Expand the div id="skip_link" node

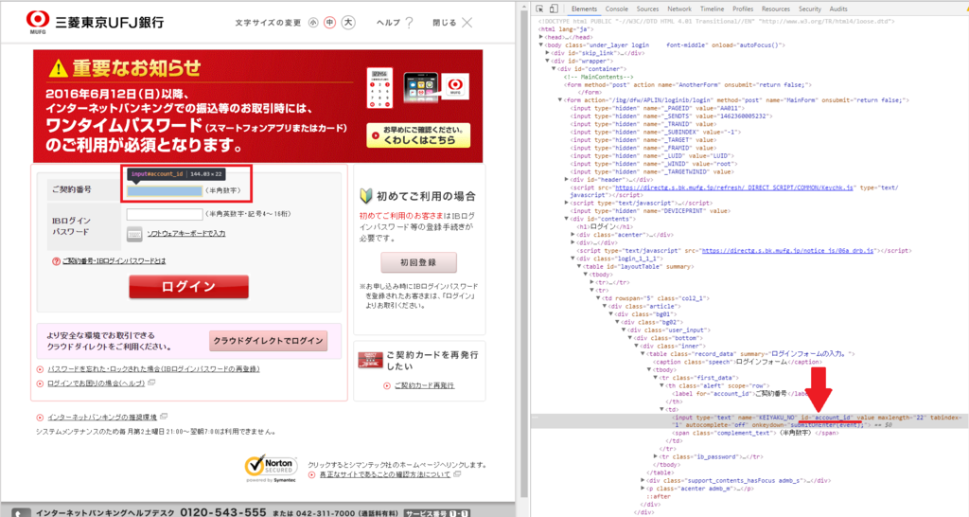[x=548, y=53]
